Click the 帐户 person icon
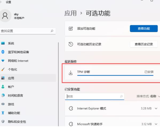This screenshot has height=127, width=160. [x=3, y=87]
